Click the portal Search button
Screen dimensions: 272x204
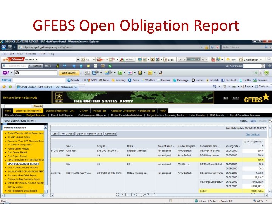(38, 106)
